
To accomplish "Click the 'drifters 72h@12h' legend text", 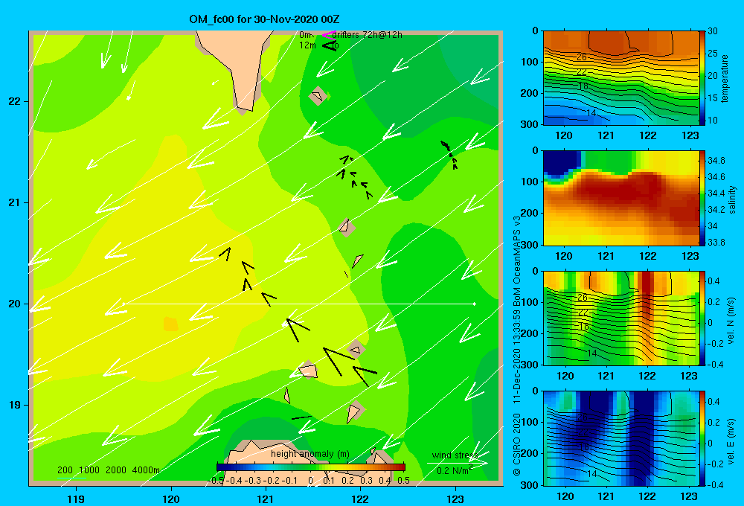I will point(367,35).
